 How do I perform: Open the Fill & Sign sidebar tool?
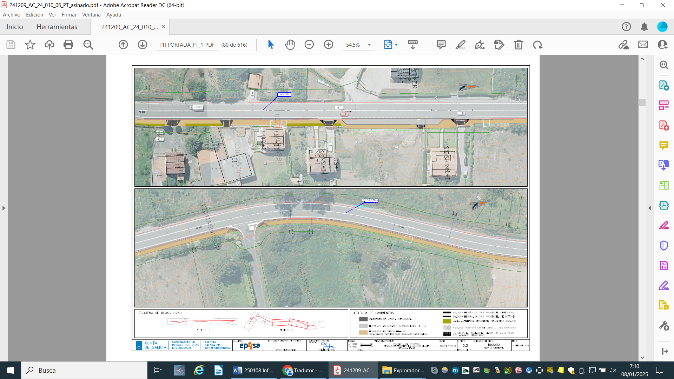click(x=663, y=285)
